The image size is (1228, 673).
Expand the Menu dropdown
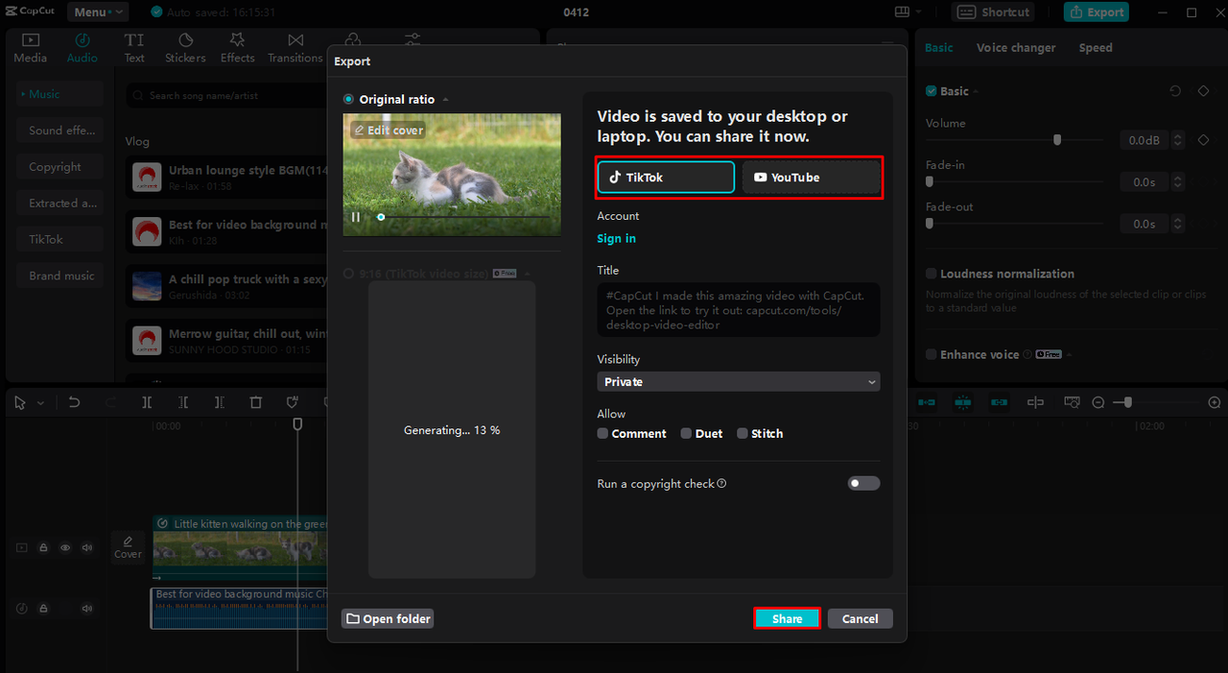click(x=98, y=12)
